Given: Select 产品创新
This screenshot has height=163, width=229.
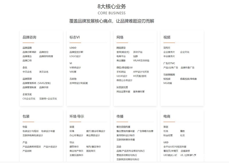Looking at the screenshot, I should pyautogui.click(x=27, y=151).
